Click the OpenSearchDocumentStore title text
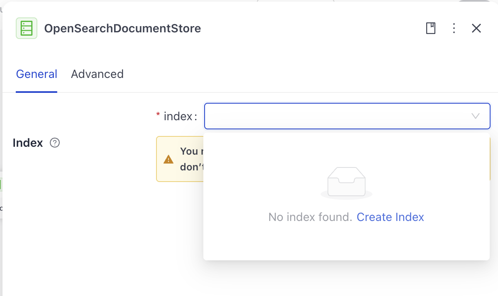This screenshot has width=498, height=296. click(122, 28)
